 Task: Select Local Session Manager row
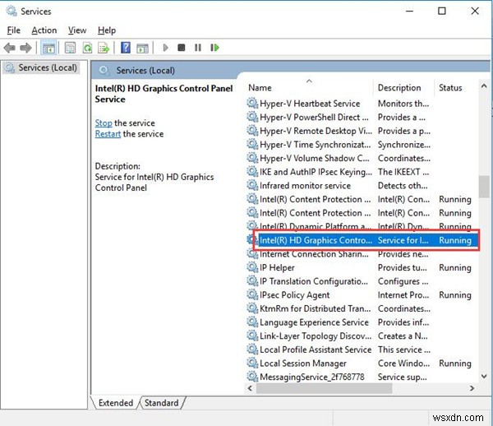(x=362, y=363)
